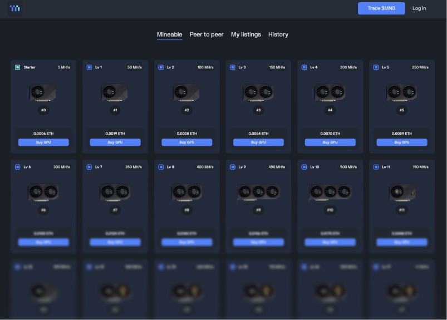
Task: Click the 0.0070 ETH price label
Action: (330, 134)
